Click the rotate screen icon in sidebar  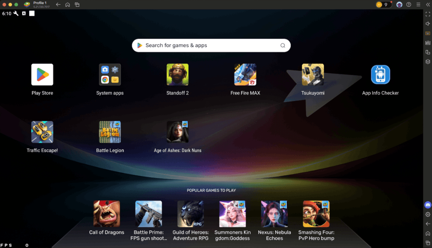428,52
